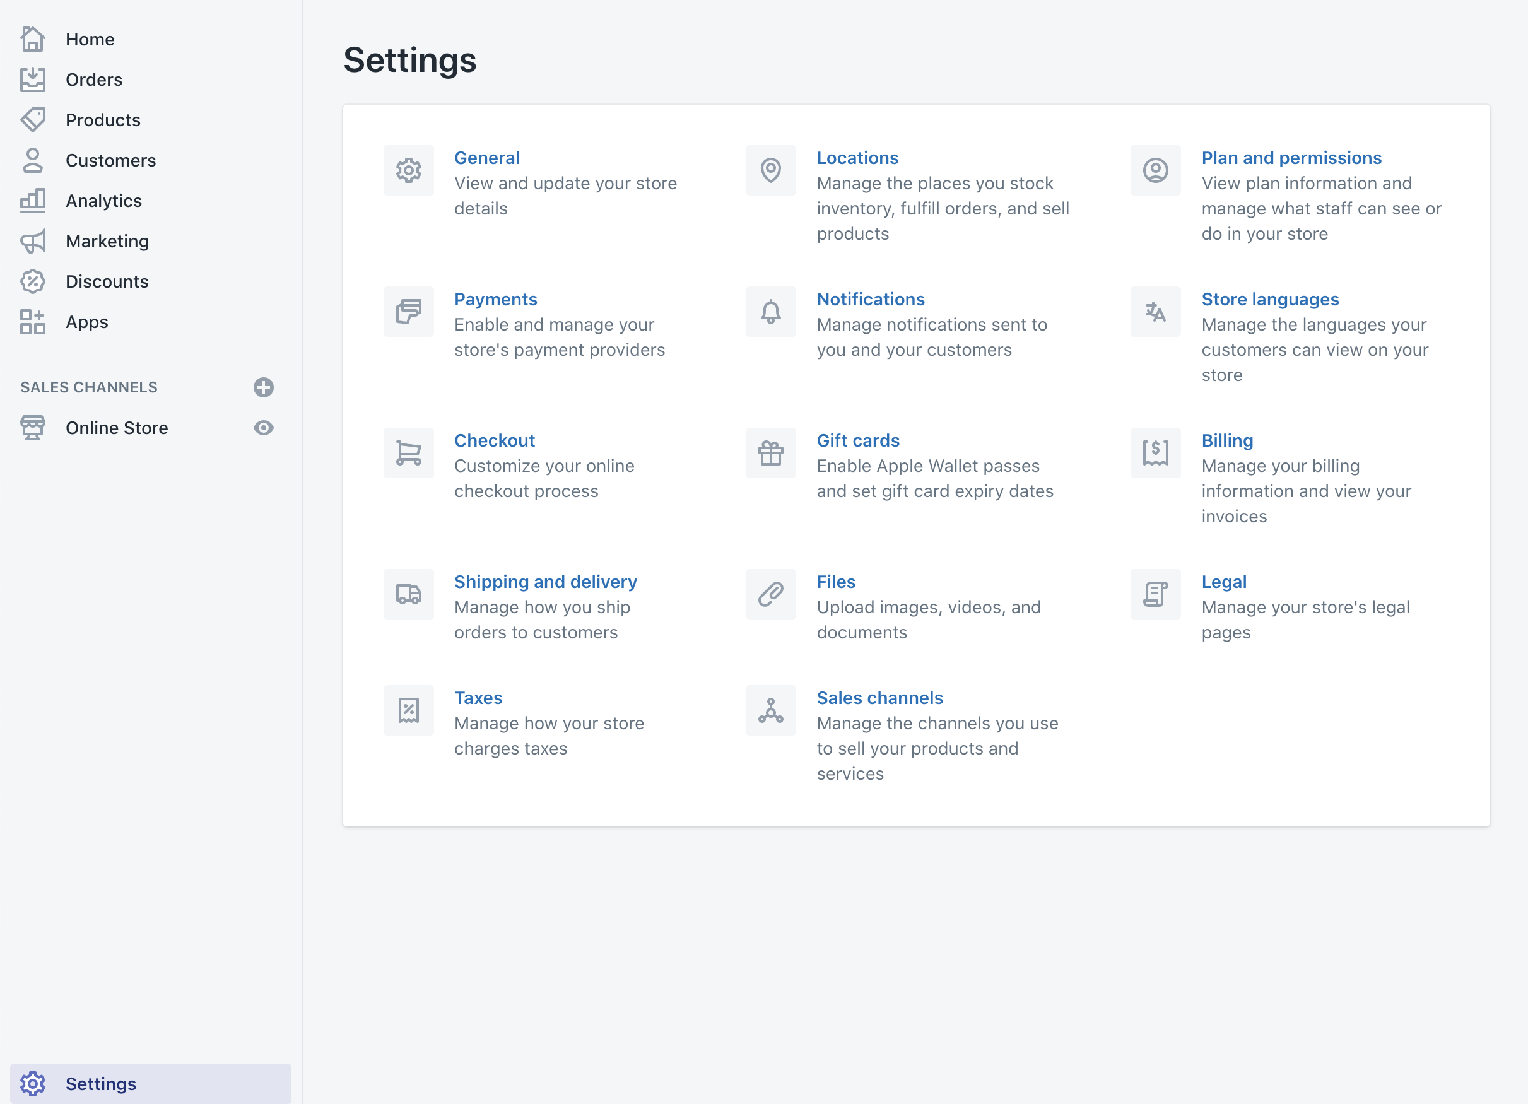
Task: Click the Checkout cart icon
Action: point(408,454)
